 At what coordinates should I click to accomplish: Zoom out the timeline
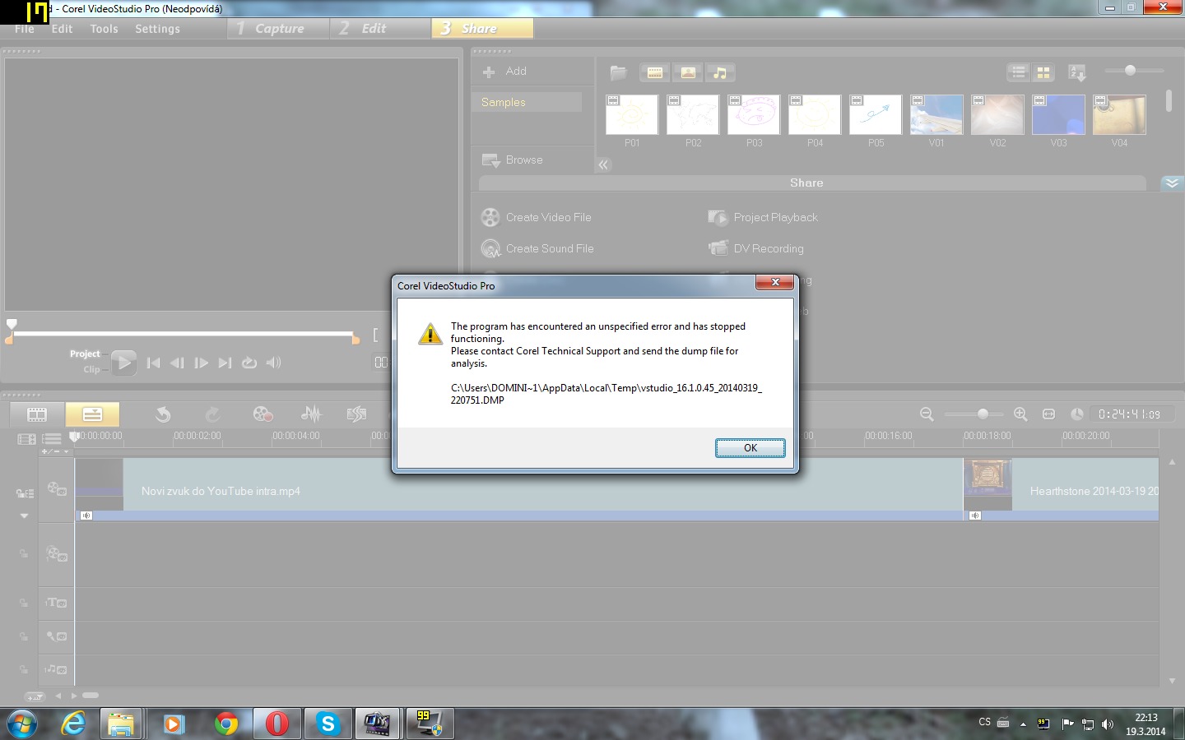tap(927, 414)
